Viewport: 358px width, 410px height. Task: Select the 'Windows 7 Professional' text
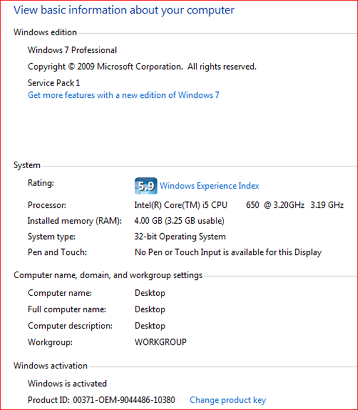tap(73, 50)
